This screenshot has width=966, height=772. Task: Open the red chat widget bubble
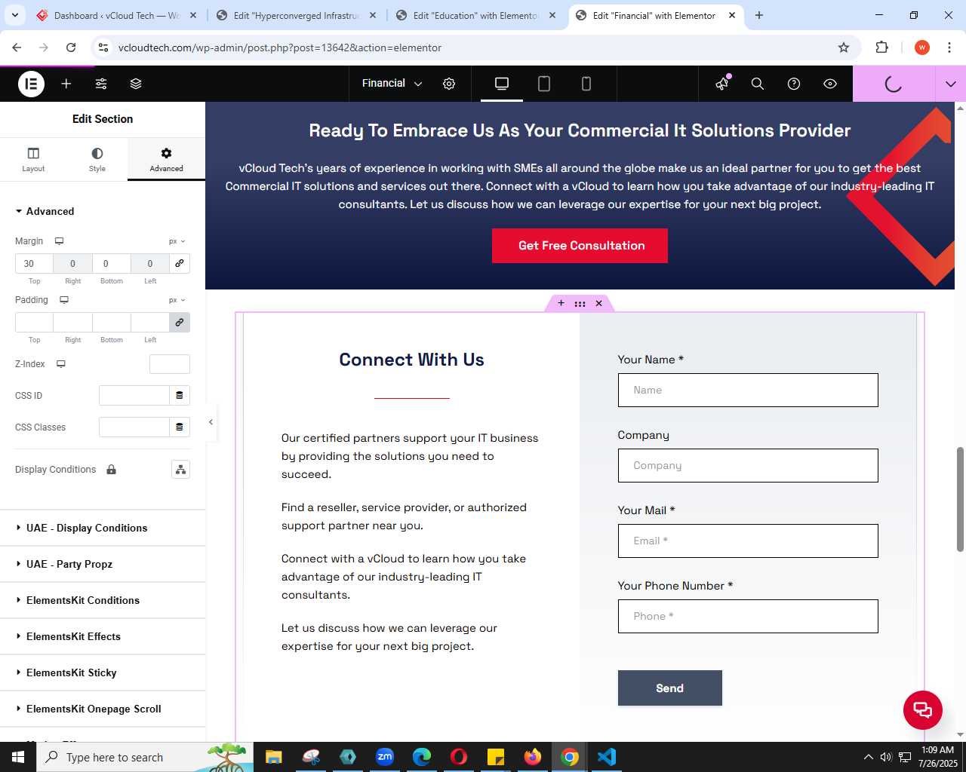(x=922, y=709)
